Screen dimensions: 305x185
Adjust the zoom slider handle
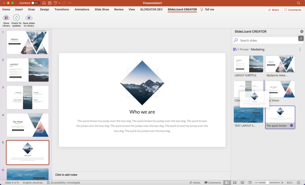pyautogui.click(x=267, y=183)
